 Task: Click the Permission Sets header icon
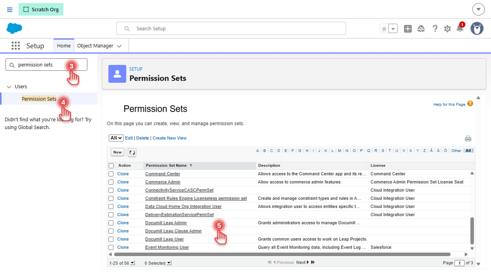117,74
